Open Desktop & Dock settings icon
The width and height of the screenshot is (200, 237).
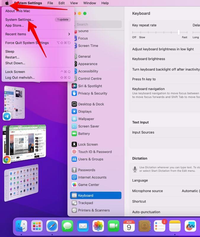coord(74,104)
